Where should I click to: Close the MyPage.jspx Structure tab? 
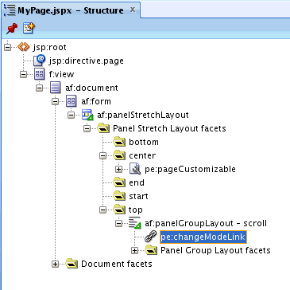click(x=133, y=10)
